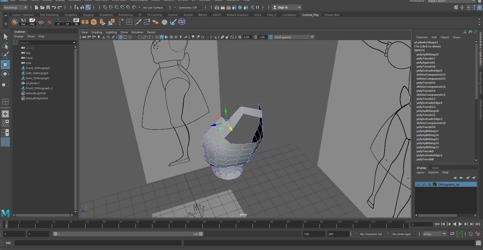The image size is (483, 250).
Task: Switch to the Poly Modeling shelf tab
Action: coord(49,15)
